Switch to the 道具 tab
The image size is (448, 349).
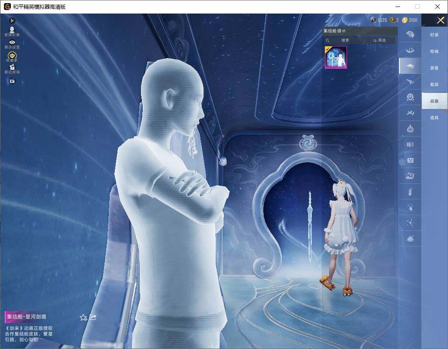[434, 118]
